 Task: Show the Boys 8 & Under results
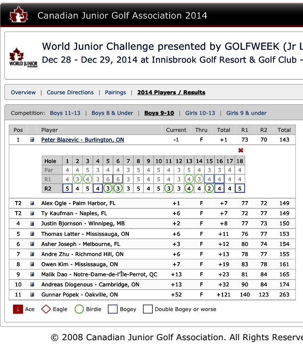point(112,113)
